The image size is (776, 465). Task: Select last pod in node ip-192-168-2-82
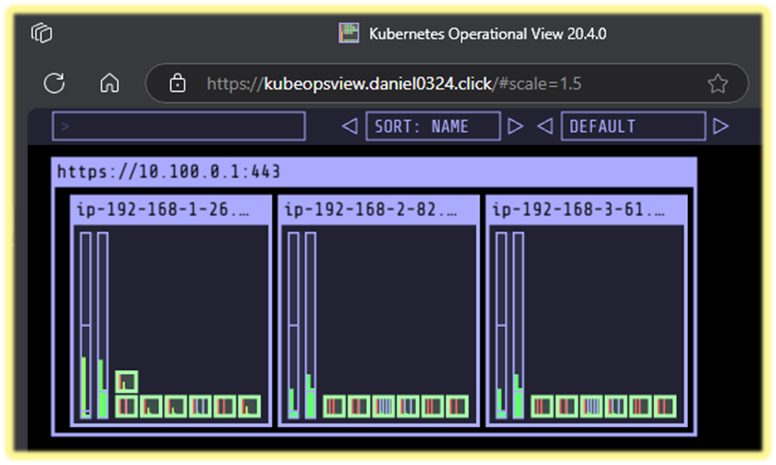coord(457,407)
